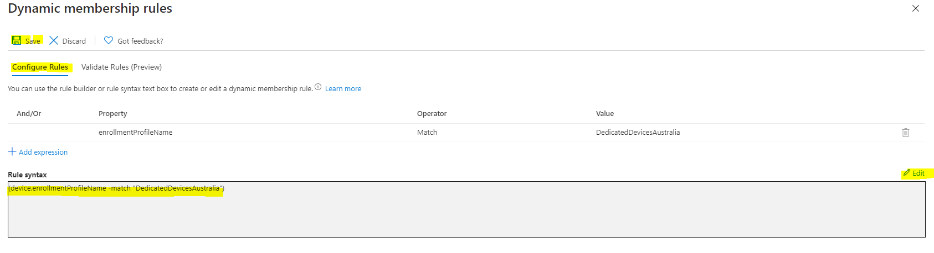The height and width of the screenshot is (253, 934).
Task: Click the pencil icon above rule syntax
Action: point(906,173)
